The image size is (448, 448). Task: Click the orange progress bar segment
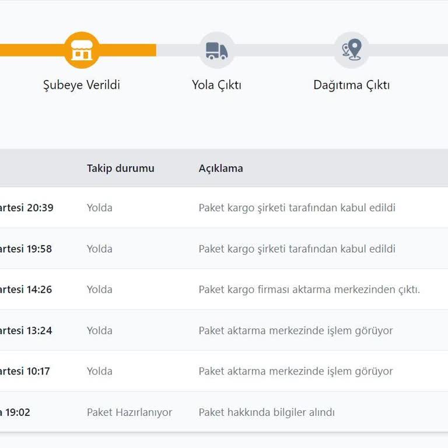click(78, 50)
